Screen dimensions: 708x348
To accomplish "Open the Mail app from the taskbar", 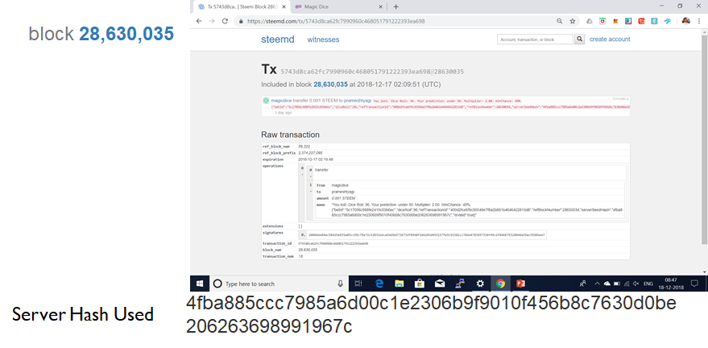I will [x=440, y=284].
